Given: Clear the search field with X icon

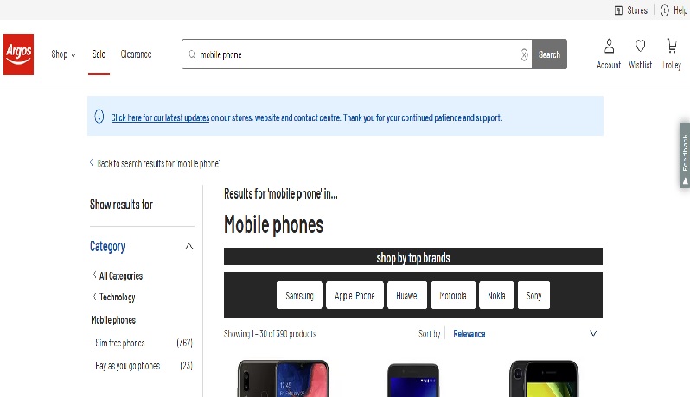Looking at the screenshot, I should click(x=524, y=54).
